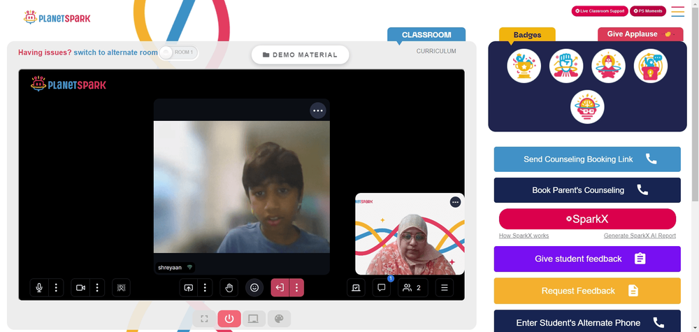The image size is (699, 332).
Task: Click the clipboard icon on Give student feedback
Action: coord(640,259)
